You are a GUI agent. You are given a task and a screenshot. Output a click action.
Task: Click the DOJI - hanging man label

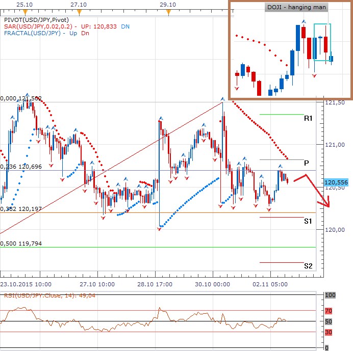click(297, 8)
